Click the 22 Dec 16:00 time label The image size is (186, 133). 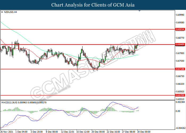(x=113, y=132)
